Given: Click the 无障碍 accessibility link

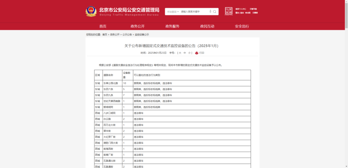Looking at the screenshot, I should pyautogui.click(x=255, y=13).
